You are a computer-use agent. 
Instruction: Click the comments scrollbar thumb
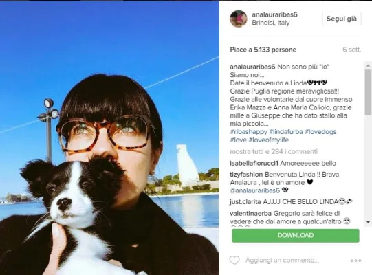click(x=368, y=93)
